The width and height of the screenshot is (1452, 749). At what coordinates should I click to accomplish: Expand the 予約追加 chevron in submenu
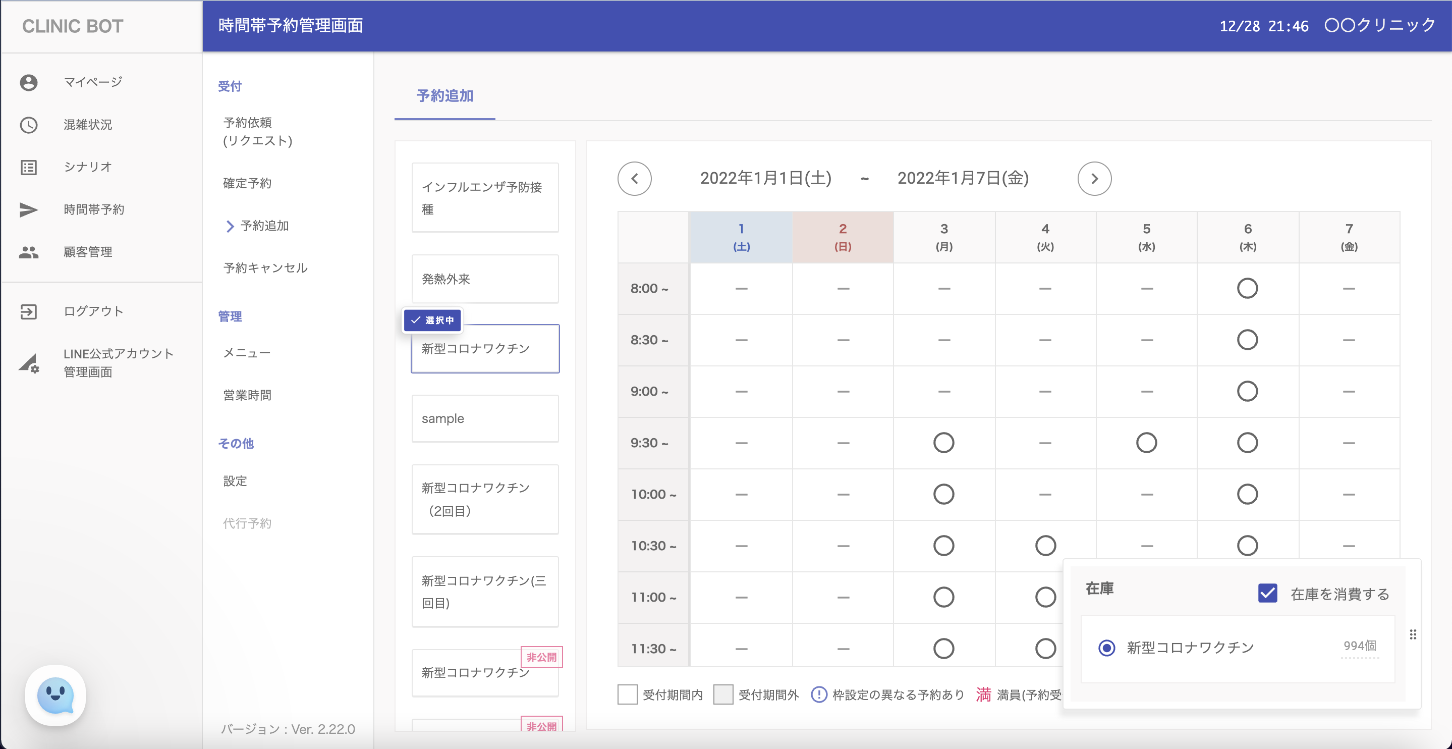tap(230, 226)
